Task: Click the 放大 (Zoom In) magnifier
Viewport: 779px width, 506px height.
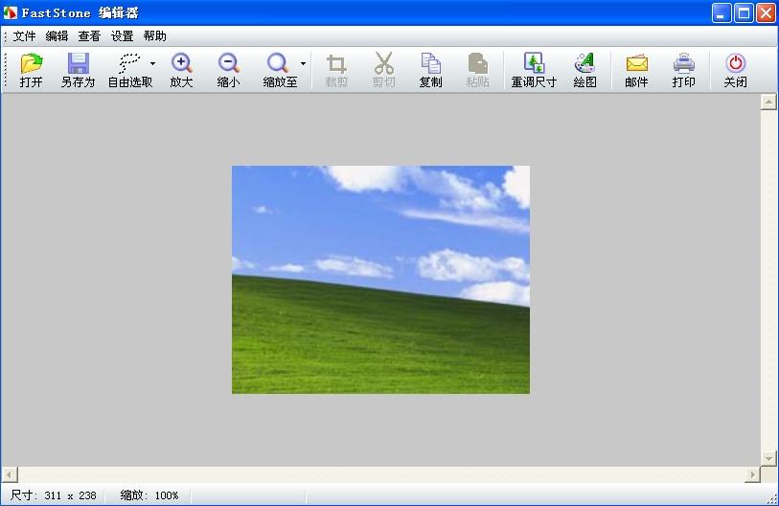Action: pos(181,70)
